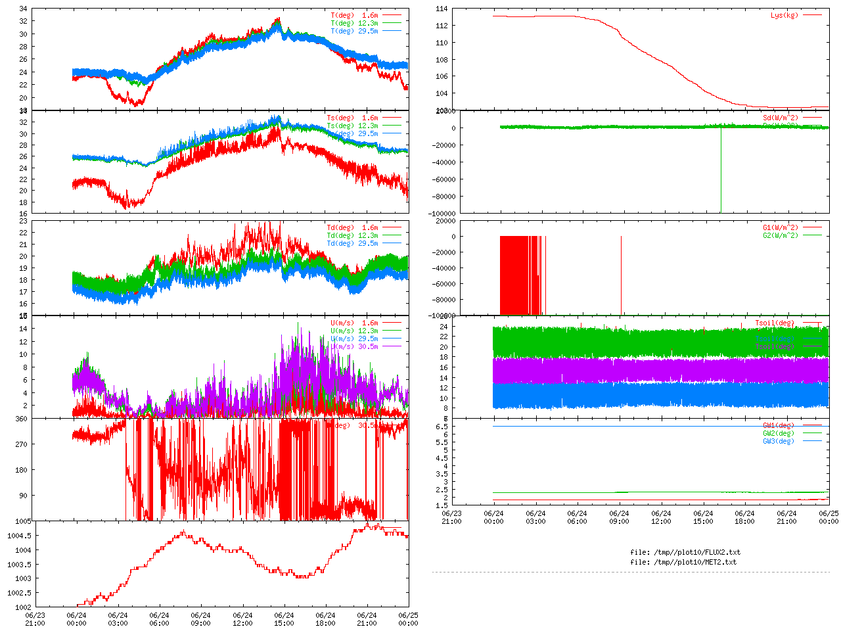Select the Td(deg) 1.6m legend entry
841x631 pixels.
(353, 227)
